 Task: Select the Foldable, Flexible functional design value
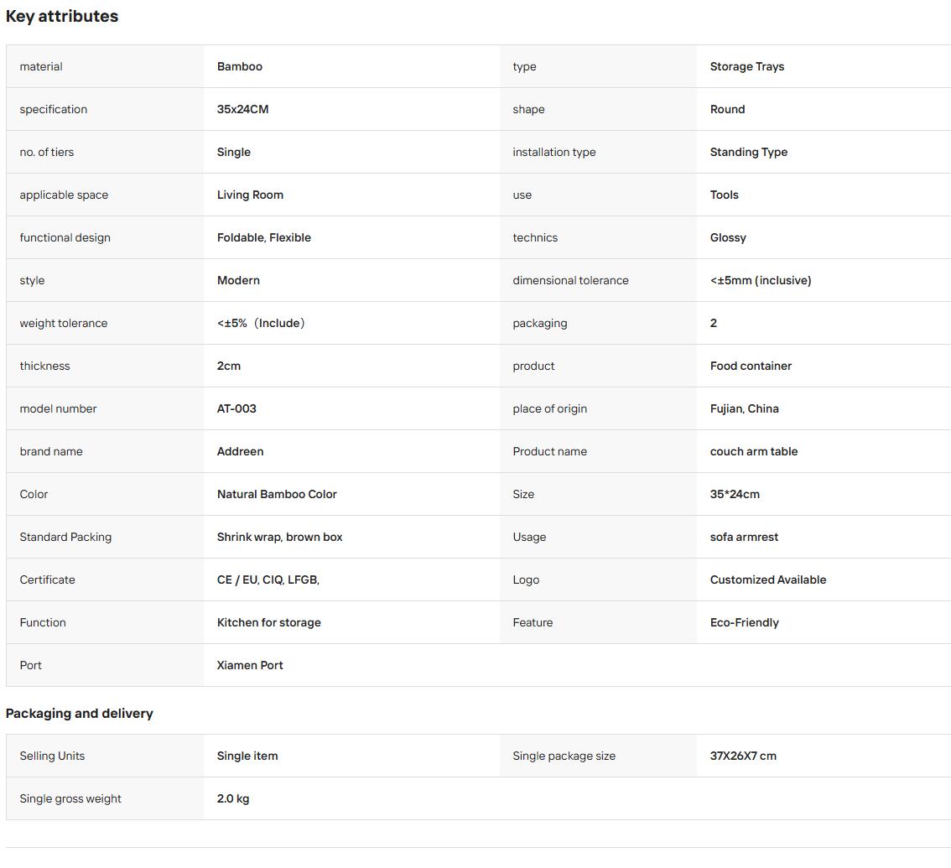(x=264, y=238)
